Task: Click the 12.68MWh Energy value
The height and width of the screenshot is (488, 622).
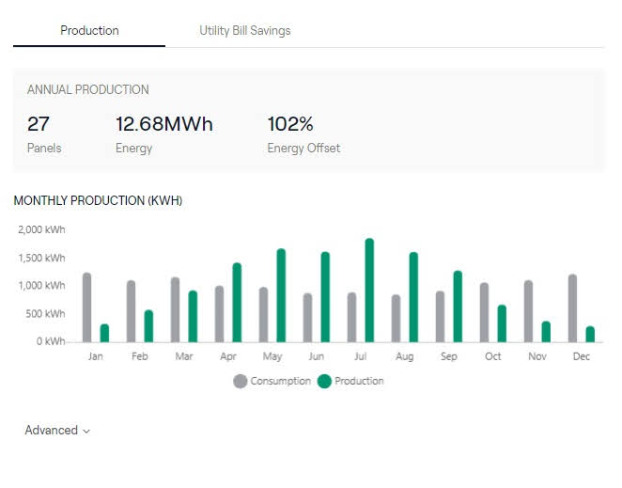Action: pos(163,124)
